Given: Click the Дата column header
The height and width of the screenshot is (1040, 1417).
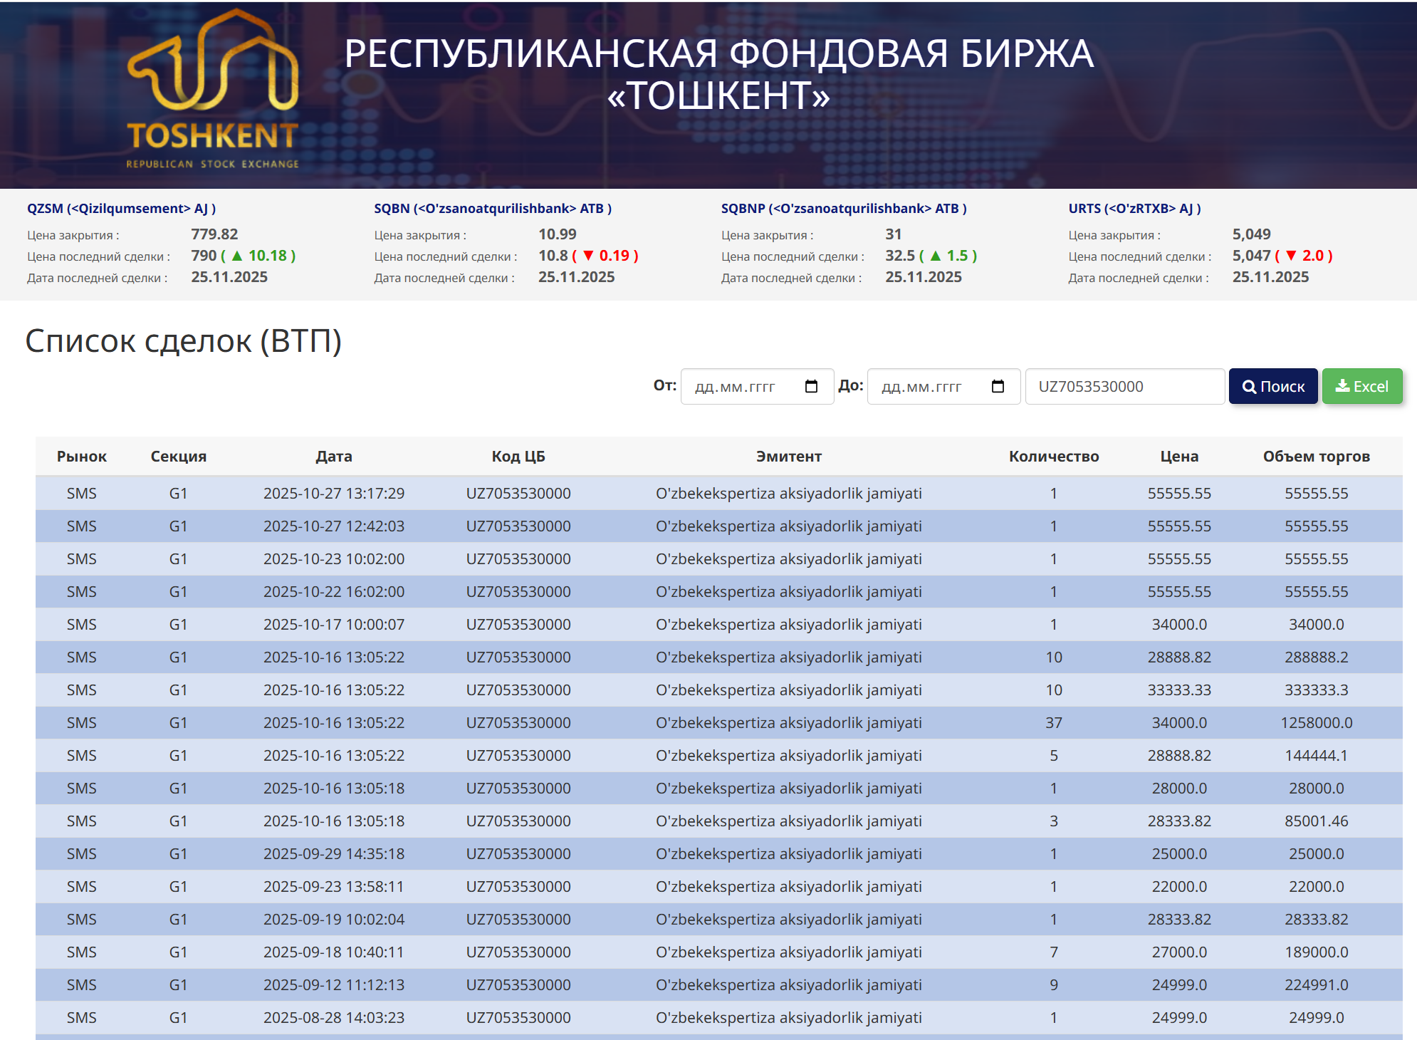Looking at the screenshot, I should [x=333, y=457].
